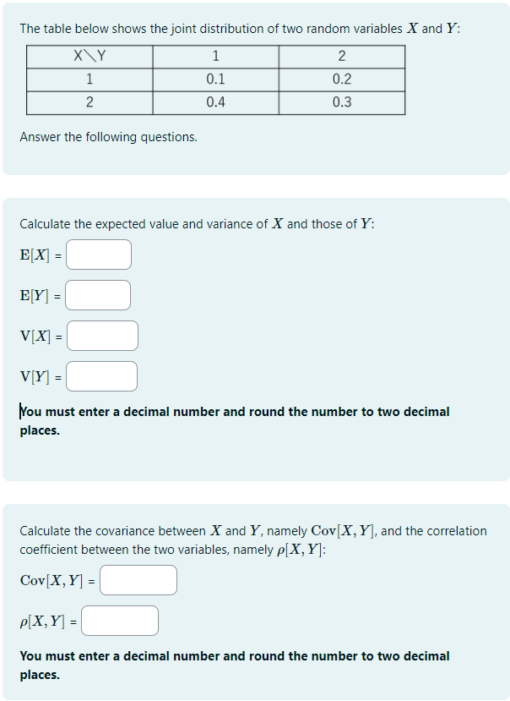Click the Cov[X,Y] answer input field
Image resolution: width=510 pixels, height=701 pixels.
pyautogui.click(x=138, y=579)
